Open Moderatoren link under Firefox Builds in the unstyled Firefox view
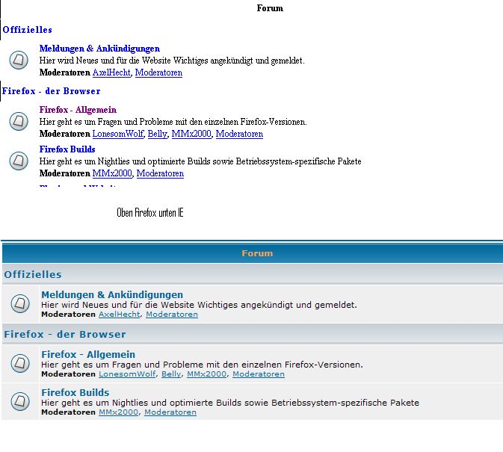This screenshot has height=452, width=503. pyautogui.click(x=160, y=173)
